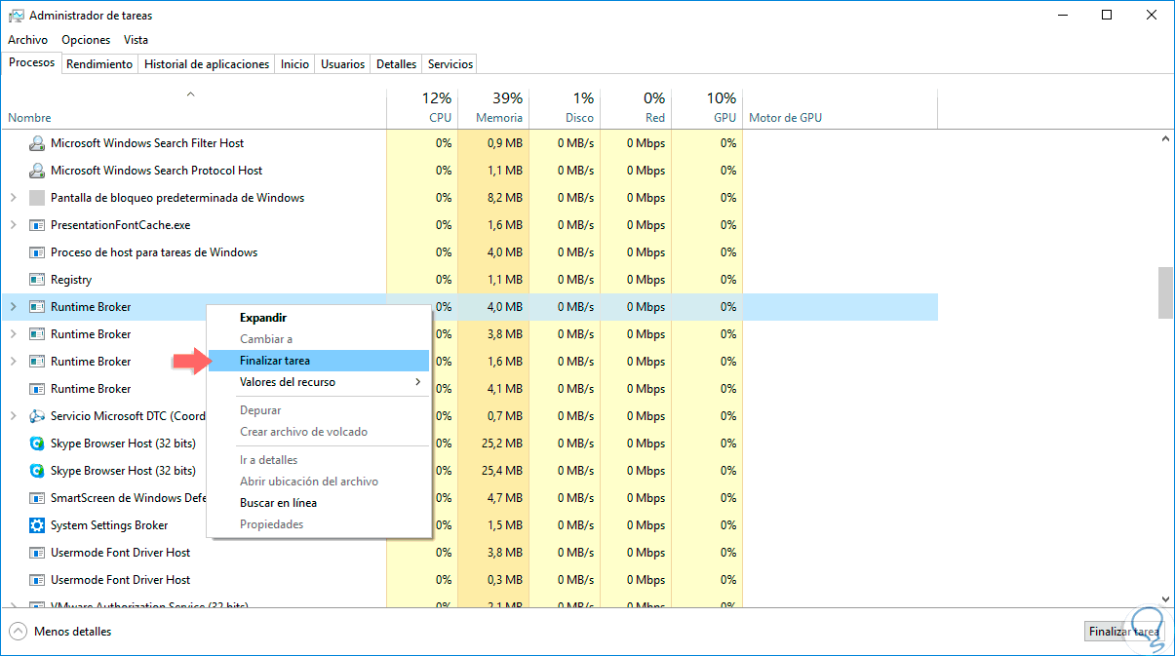
Task: Click the Task Manager title bar icon
Action: (x=16, y=16)
